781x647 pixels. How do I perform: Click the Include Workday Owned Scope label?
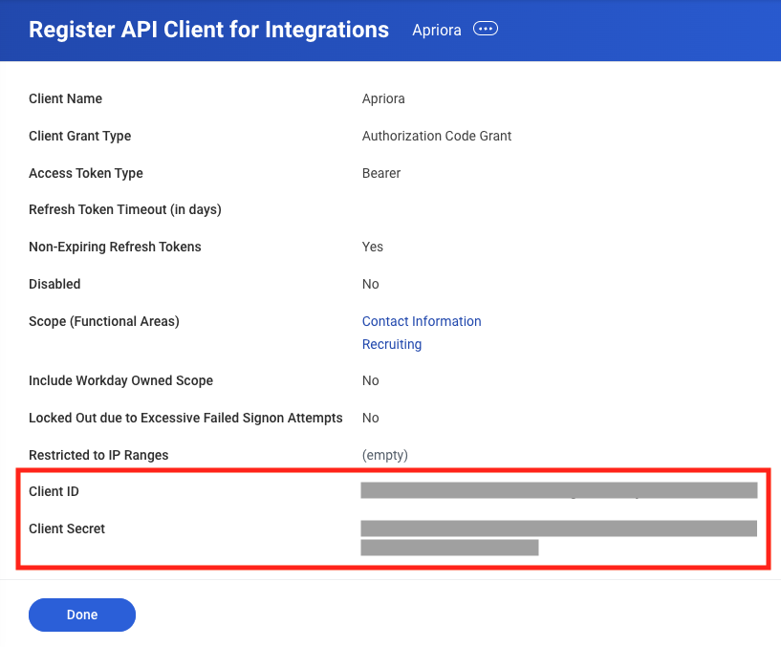pos(120,380)
